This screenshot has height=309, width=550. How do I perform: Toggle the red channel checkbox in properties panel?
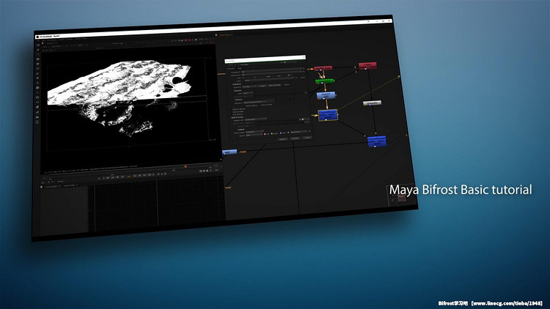(265, 134)
